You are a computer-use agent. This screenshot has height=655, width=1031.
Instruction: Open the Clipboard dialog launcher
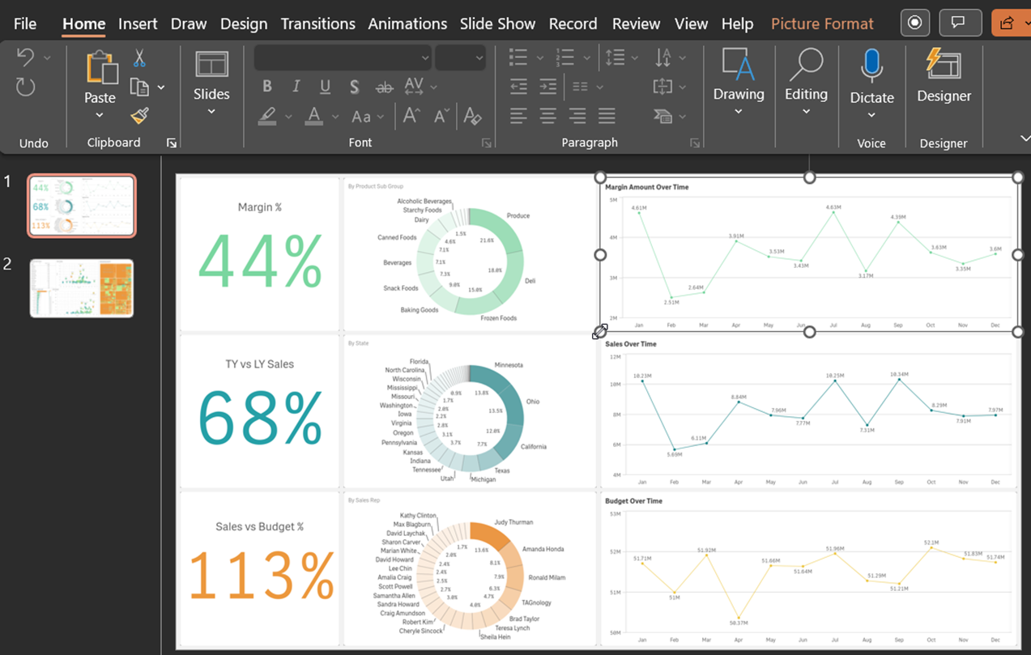(x=172, y=143)
